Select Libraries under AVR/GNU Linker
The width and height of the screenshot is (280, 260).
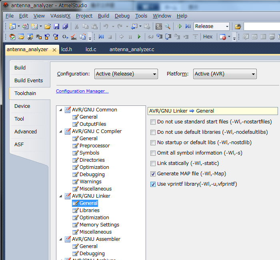click(89, 210)
